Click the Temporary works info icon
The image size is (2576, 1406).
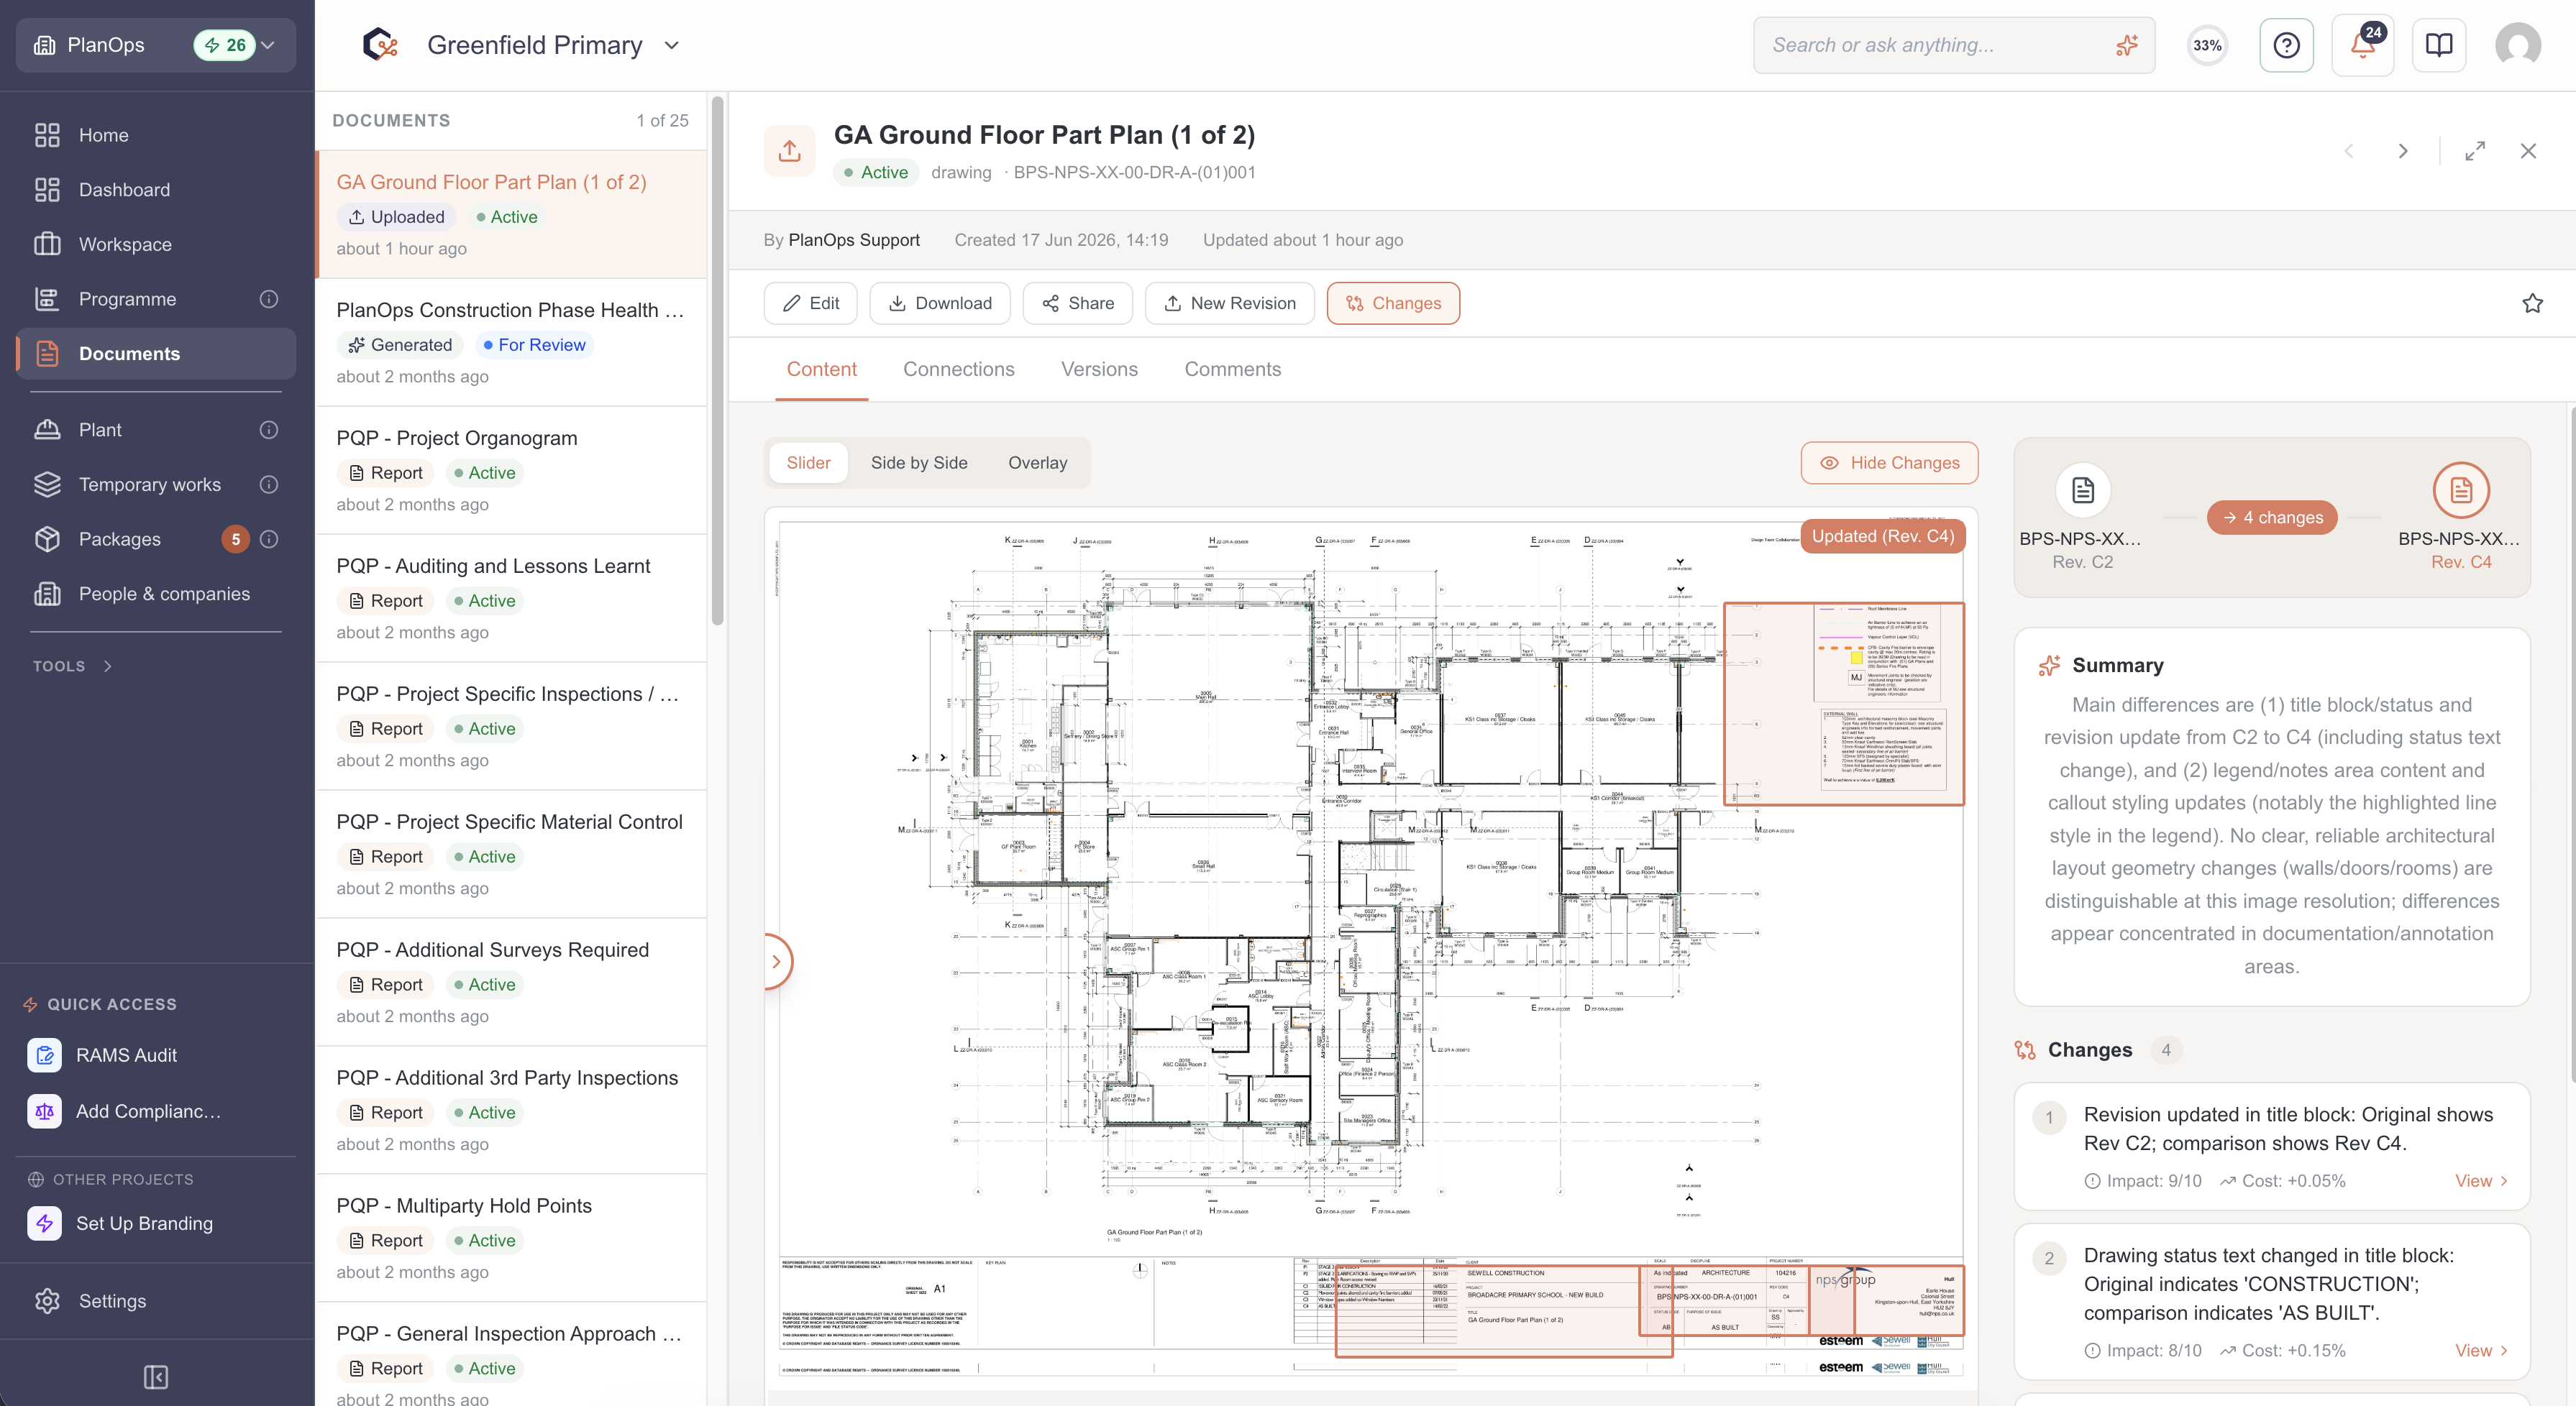coord(269,484)
